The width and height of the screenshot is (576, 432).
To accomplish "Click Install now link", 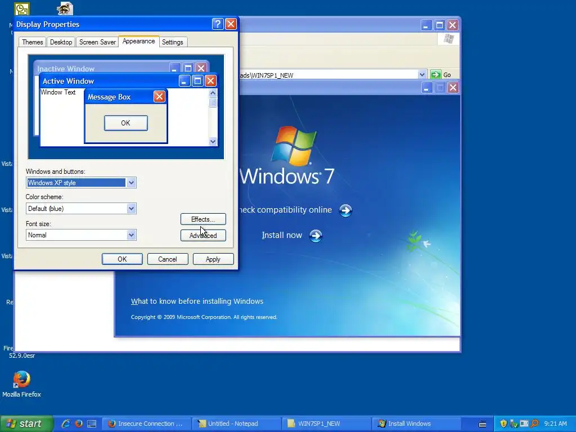I will click(282, 235).
